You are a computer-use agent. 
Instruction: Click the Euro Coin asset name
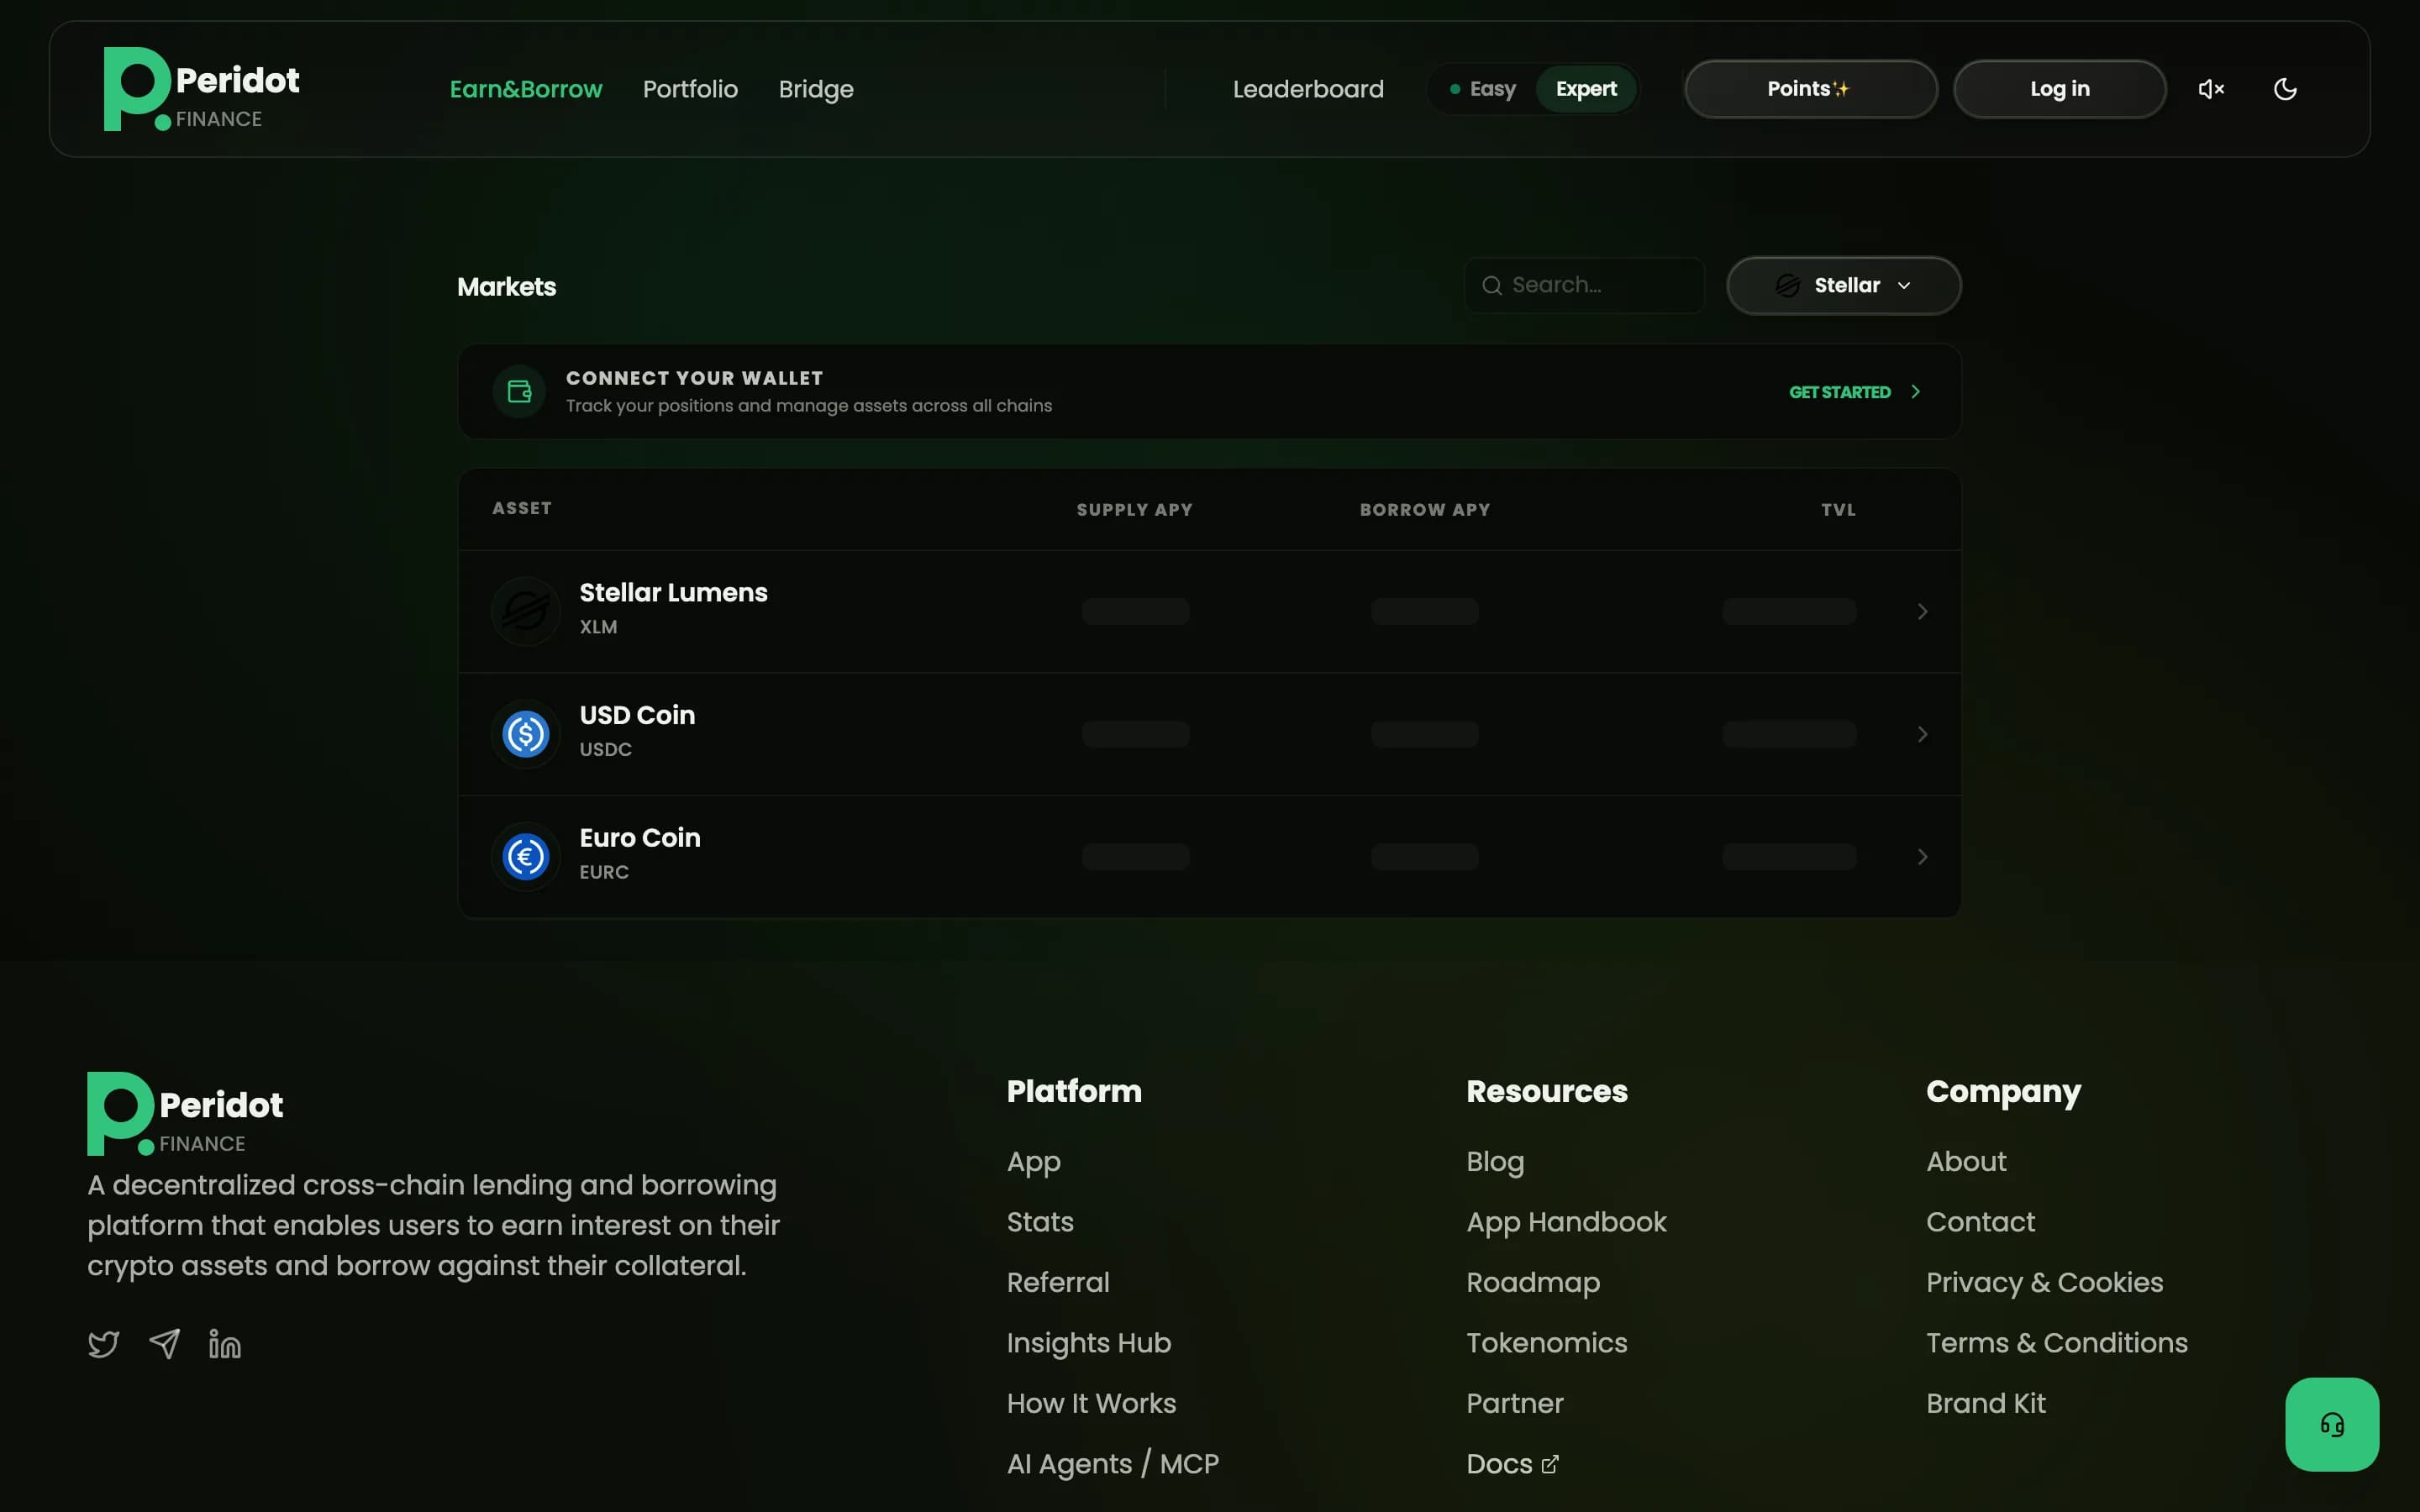[640, 838]
